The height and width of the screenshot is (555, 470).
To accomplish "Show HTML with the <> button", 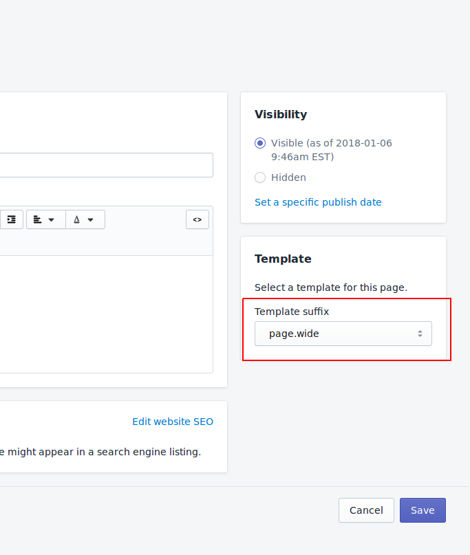I will [x=197, y=219].
